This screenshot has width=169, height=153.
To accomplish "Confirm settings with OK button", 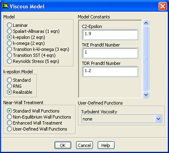I will [x=63, y=145].
